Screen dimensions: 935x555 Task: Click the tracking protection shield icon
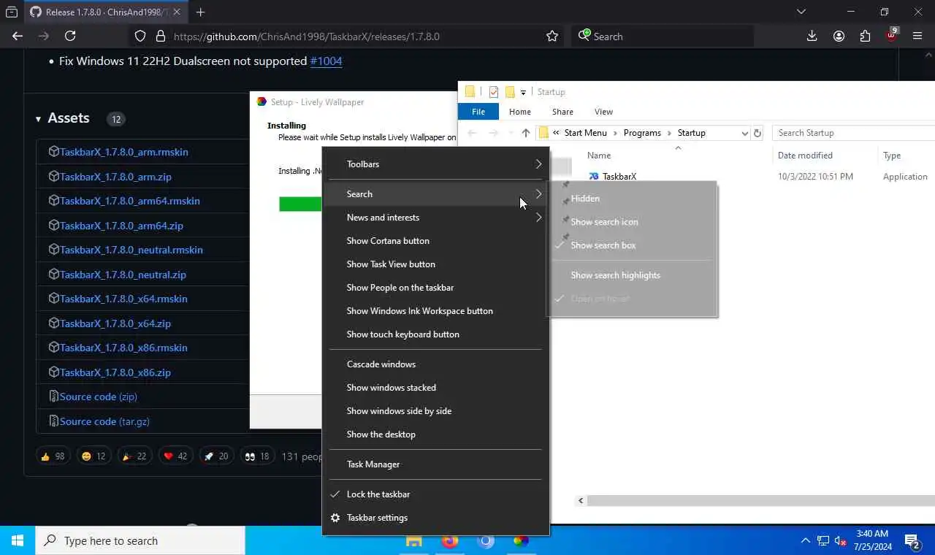(140, 36)
